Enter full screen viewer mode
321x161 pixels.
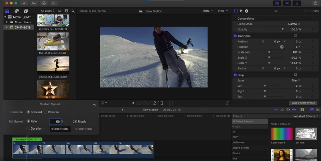point(227,103)
